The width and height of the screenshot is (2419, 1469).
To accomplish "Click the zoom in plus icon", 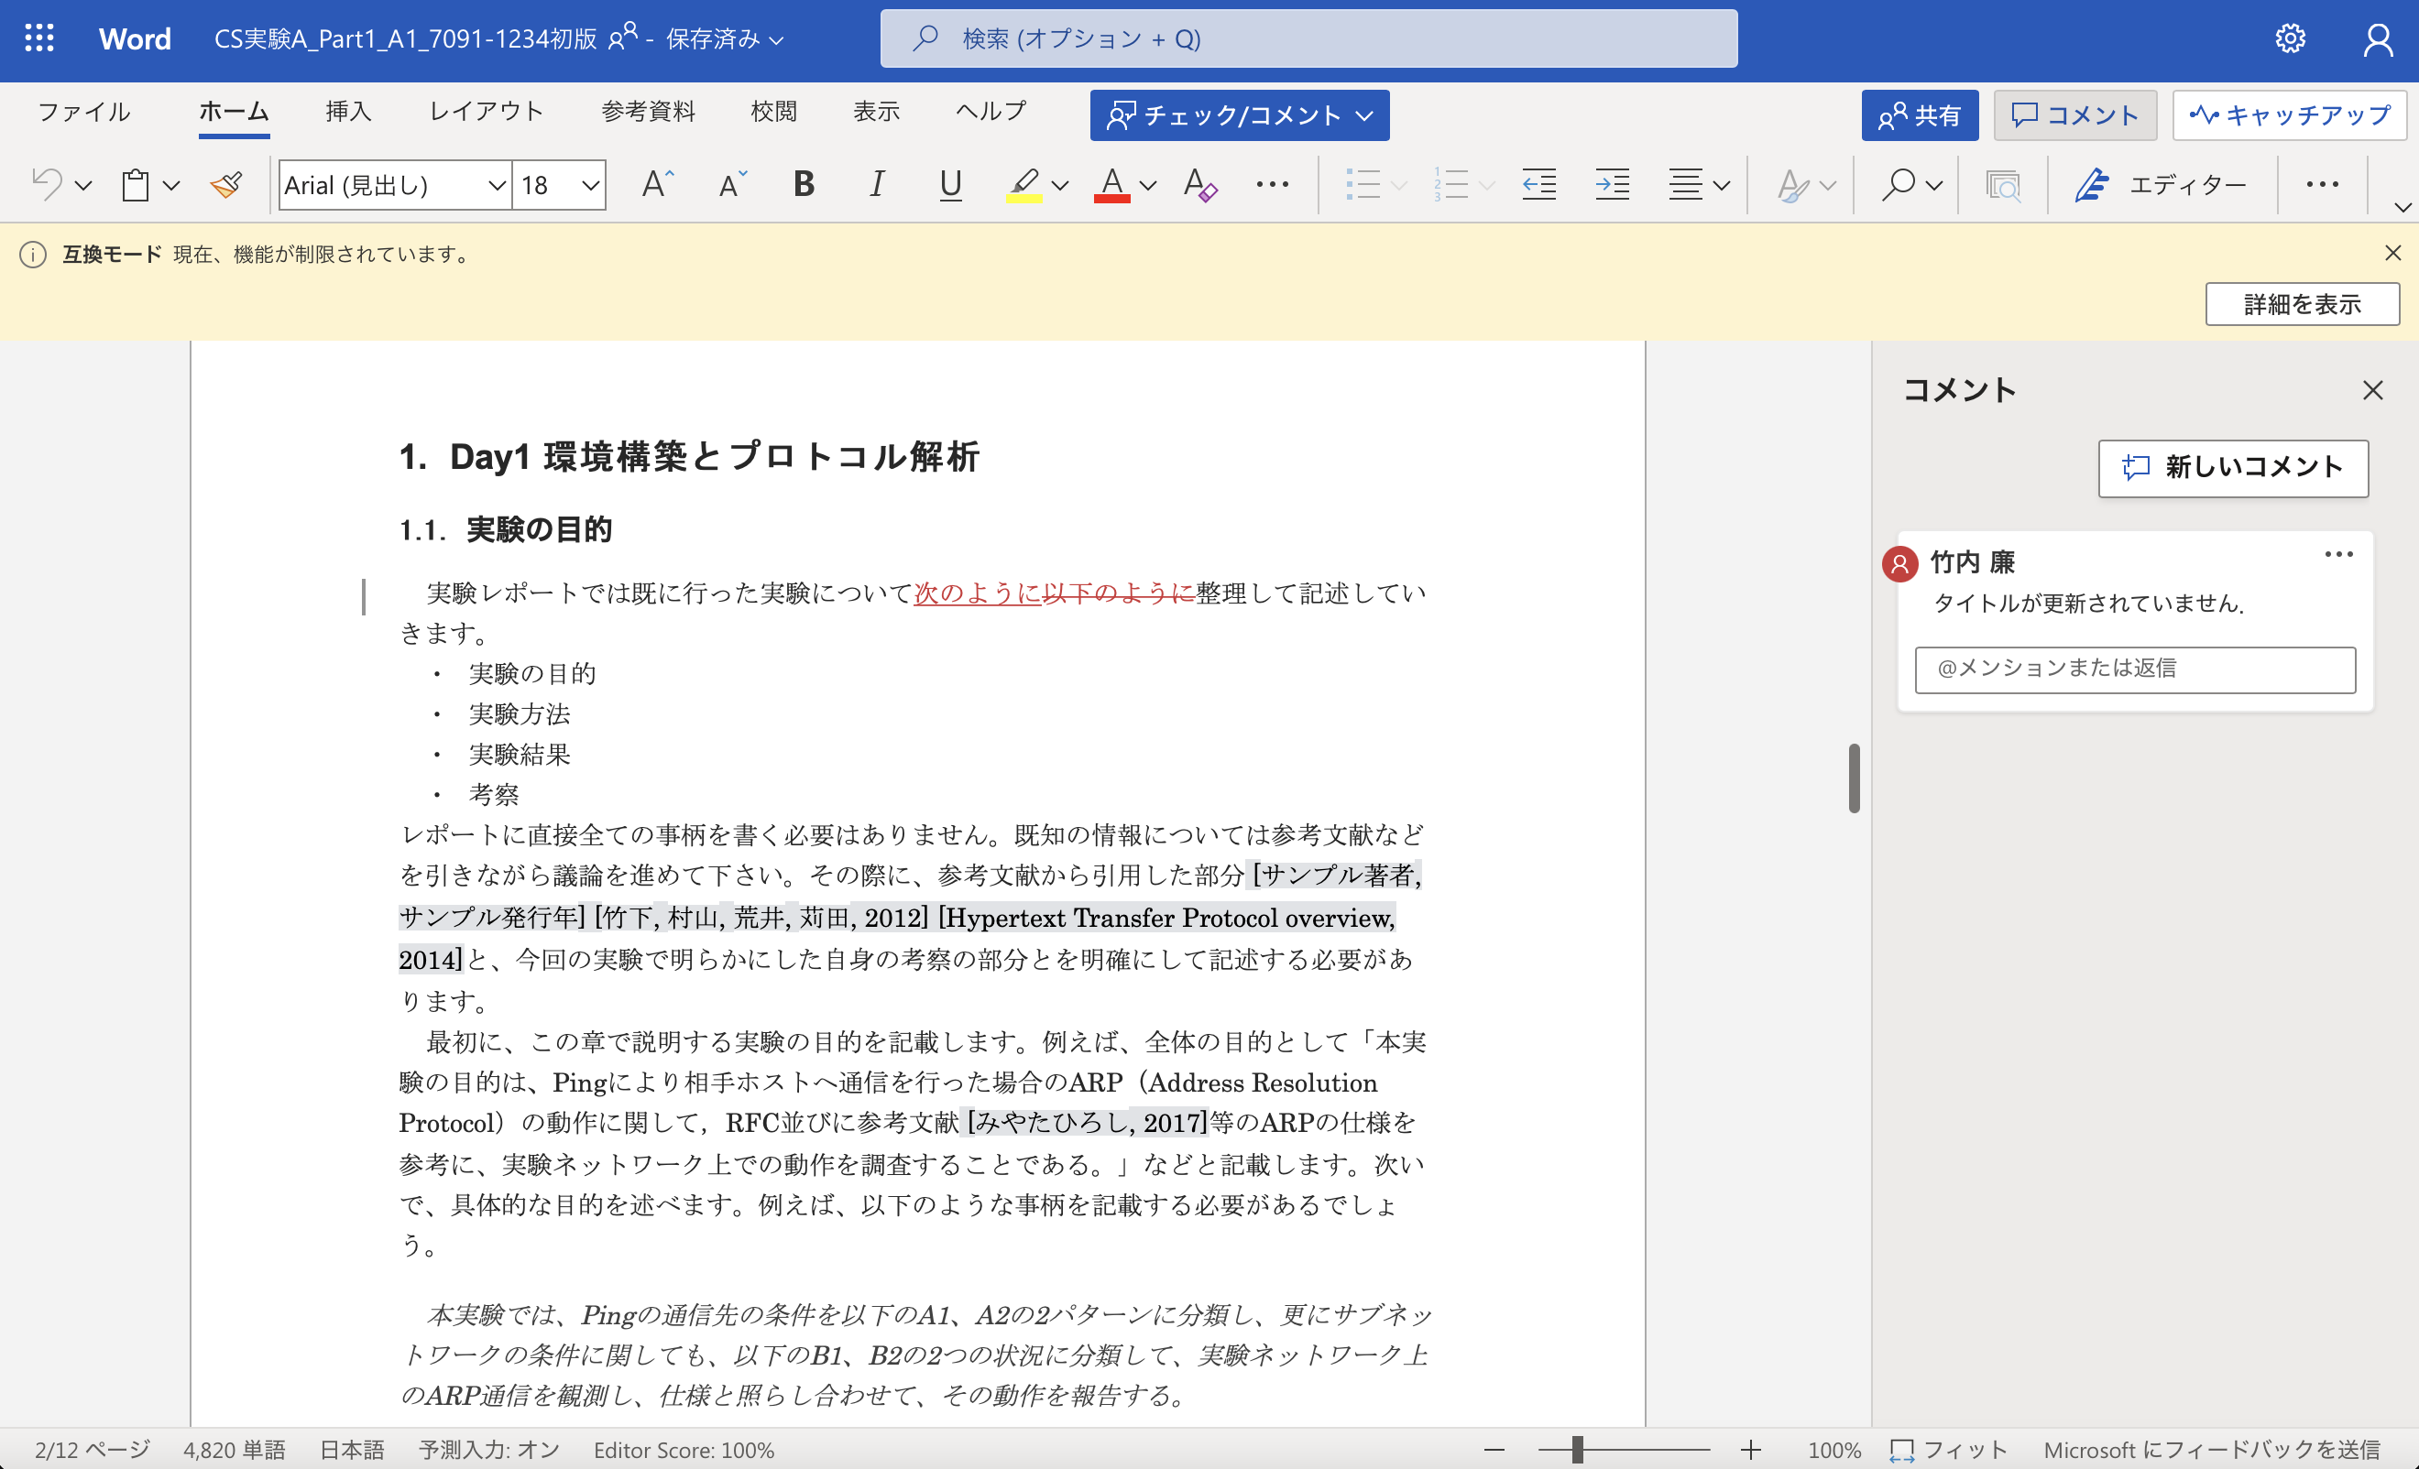I will click(1750, 1450).
